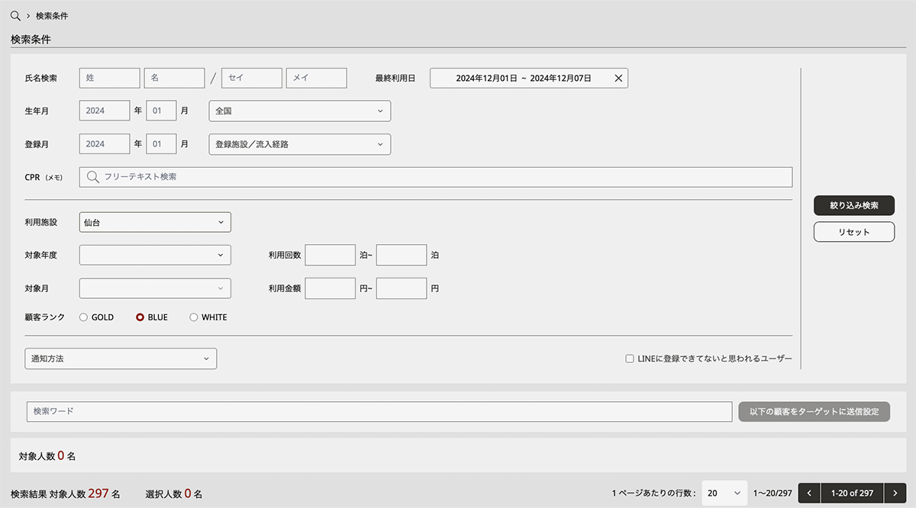Select the GOLD customer rank
This screenshot has width=916, height=508.
point(83,317)
